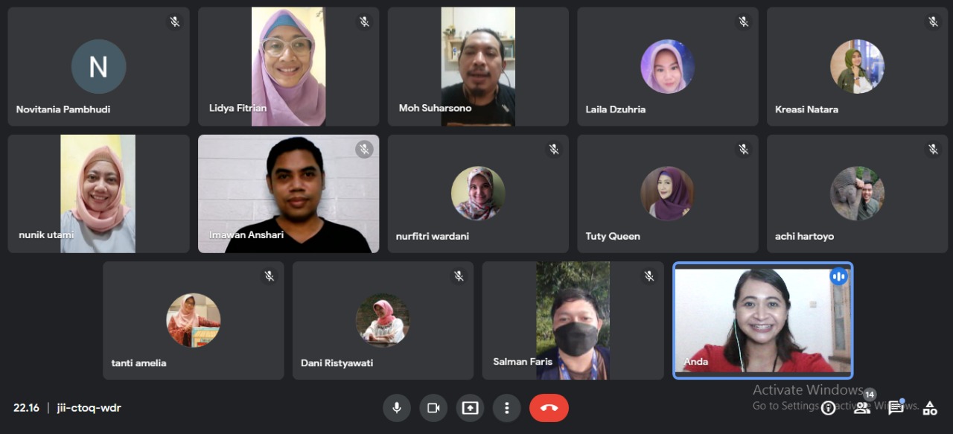Select Dani Ristyawati's participant tile
This screenshot has width=953, height=434.
point(383,321)
